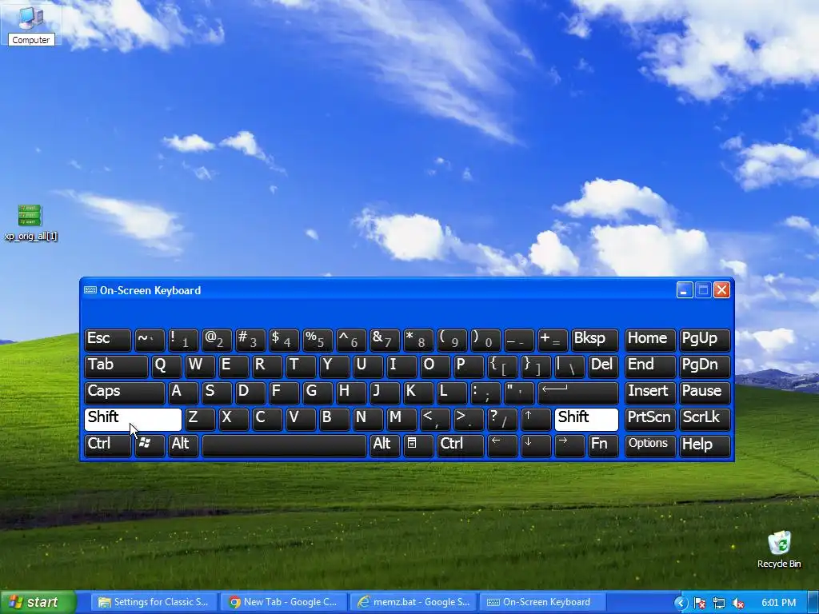Image resolution: width=819 pixels, height=614 pixels.
Task: Click the Esc key
Action: 108,340
